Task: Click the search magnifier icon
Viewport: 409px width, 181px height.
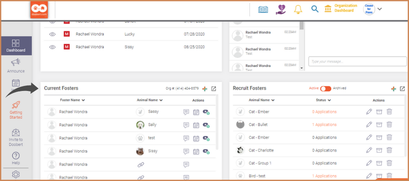Action: coord(315,9)
